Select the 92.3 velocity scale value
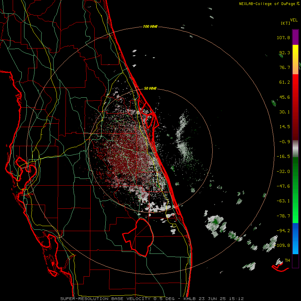Image resolution: width=301 pixels, height=301 pixels. pyautogui.click(x=285, y=53)
